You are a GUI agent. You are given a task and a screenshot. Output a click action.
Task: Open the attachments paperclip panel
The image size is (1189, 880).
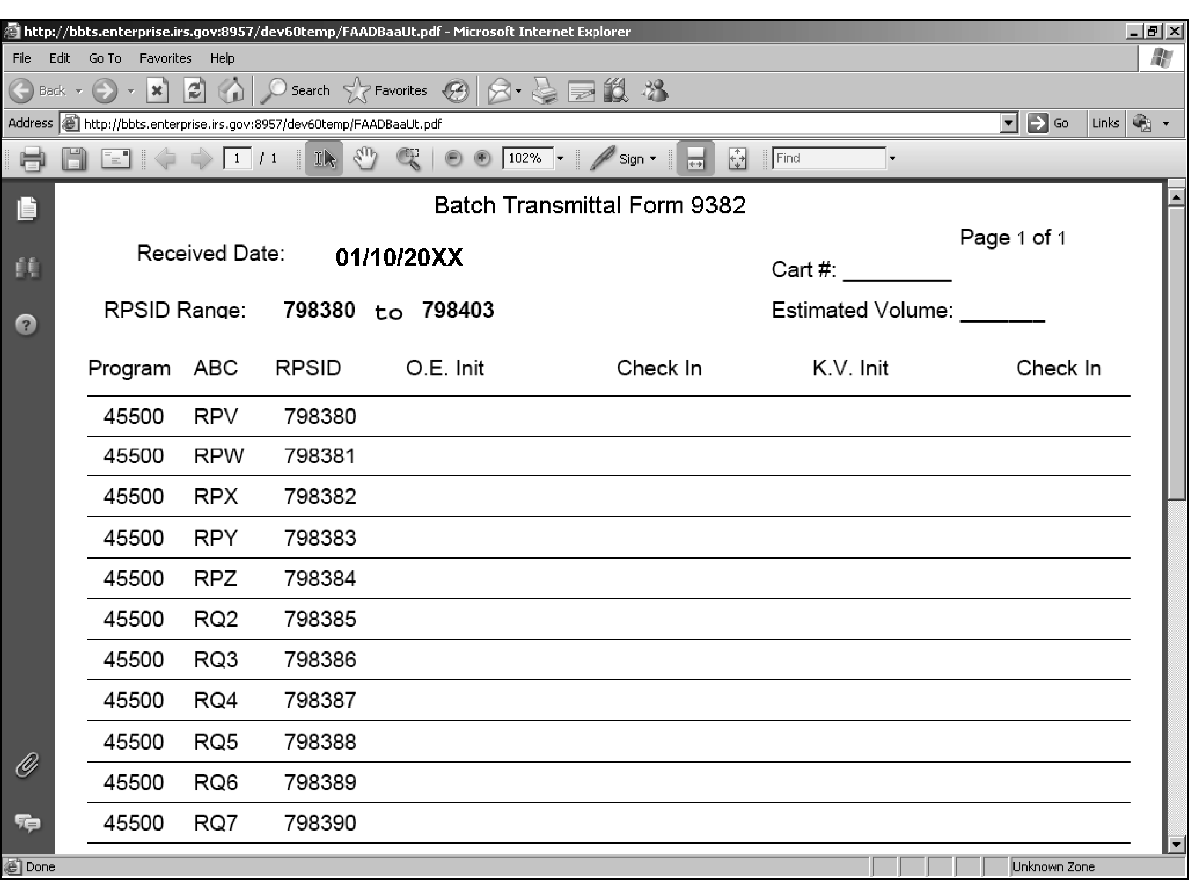[27, 765]
